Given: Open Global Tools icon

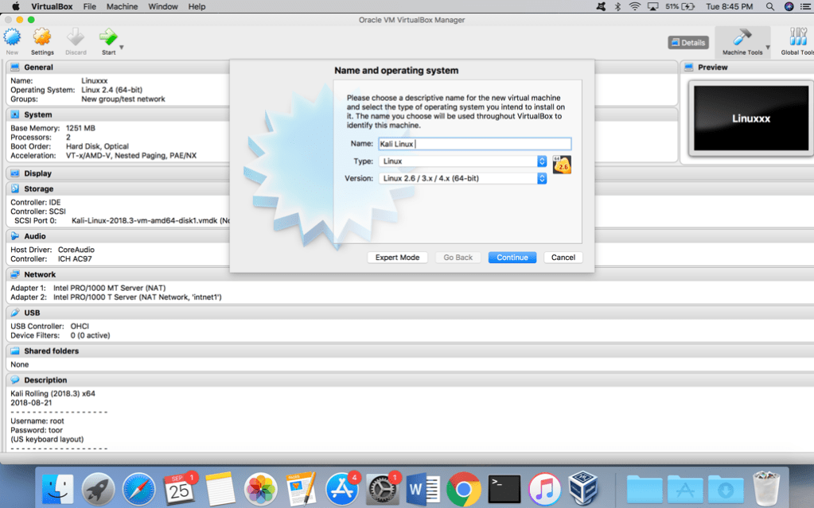Looking at the screenshot, I should point(797,39).
